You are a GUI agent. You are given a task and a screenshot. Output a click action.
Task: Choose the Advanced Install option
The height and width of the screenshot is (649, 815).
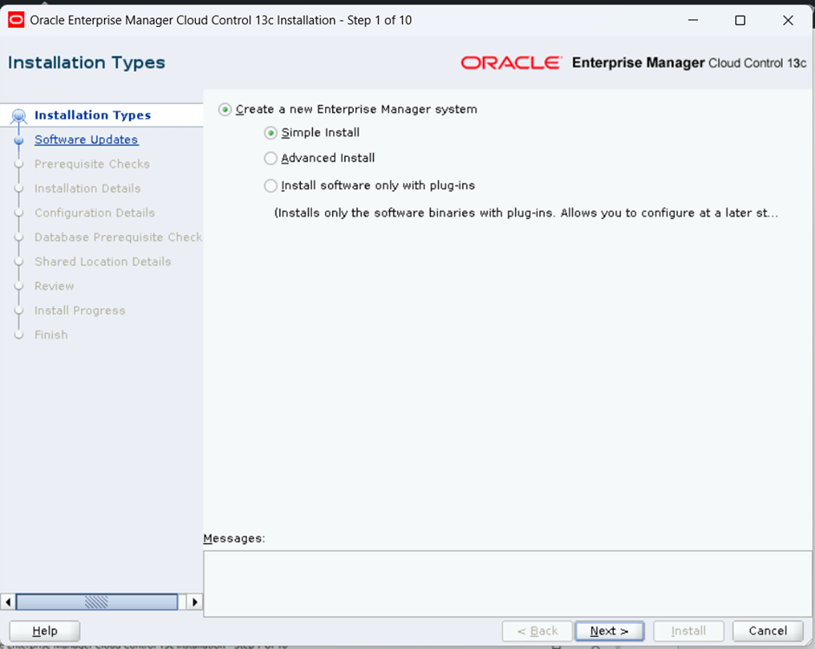point(271,159)
